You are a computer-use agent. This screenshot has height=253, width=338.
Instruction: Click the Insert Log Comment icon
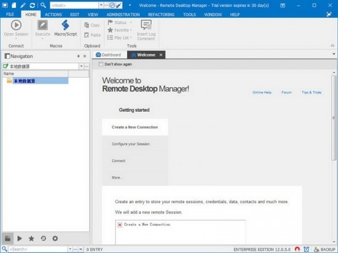point(146,25)
